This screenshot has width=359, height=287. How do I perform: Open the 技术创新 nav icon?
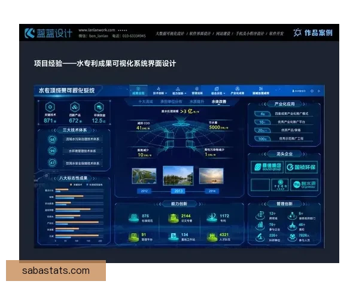coord(159,89)
